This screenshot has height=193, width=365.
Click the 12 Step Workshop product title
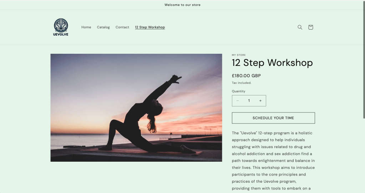click(x=272, y=63)
